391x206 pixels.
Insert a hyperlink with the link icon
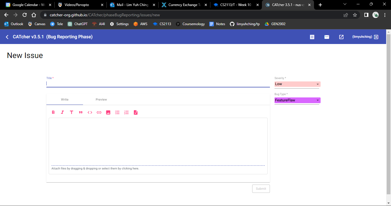[99, 113]
